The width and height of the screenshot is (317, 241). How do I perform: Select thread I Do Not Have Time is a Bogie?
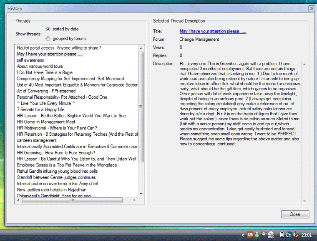click(x=45, y=72)
